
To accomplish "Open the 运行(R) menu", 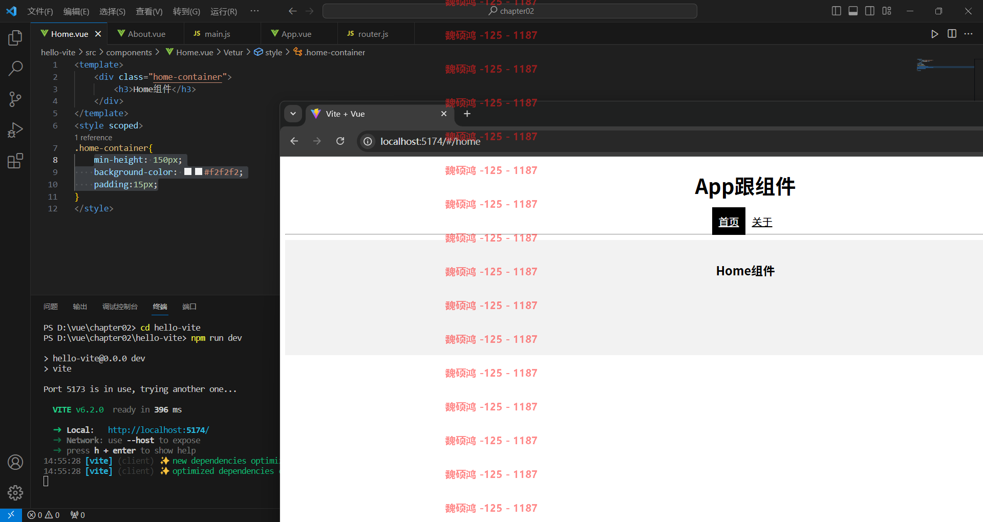I will (x=224, y=11).
